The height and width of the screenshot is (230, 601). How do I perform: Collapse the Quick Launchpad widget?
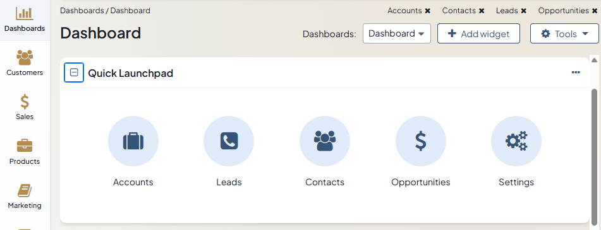(74, 72)
